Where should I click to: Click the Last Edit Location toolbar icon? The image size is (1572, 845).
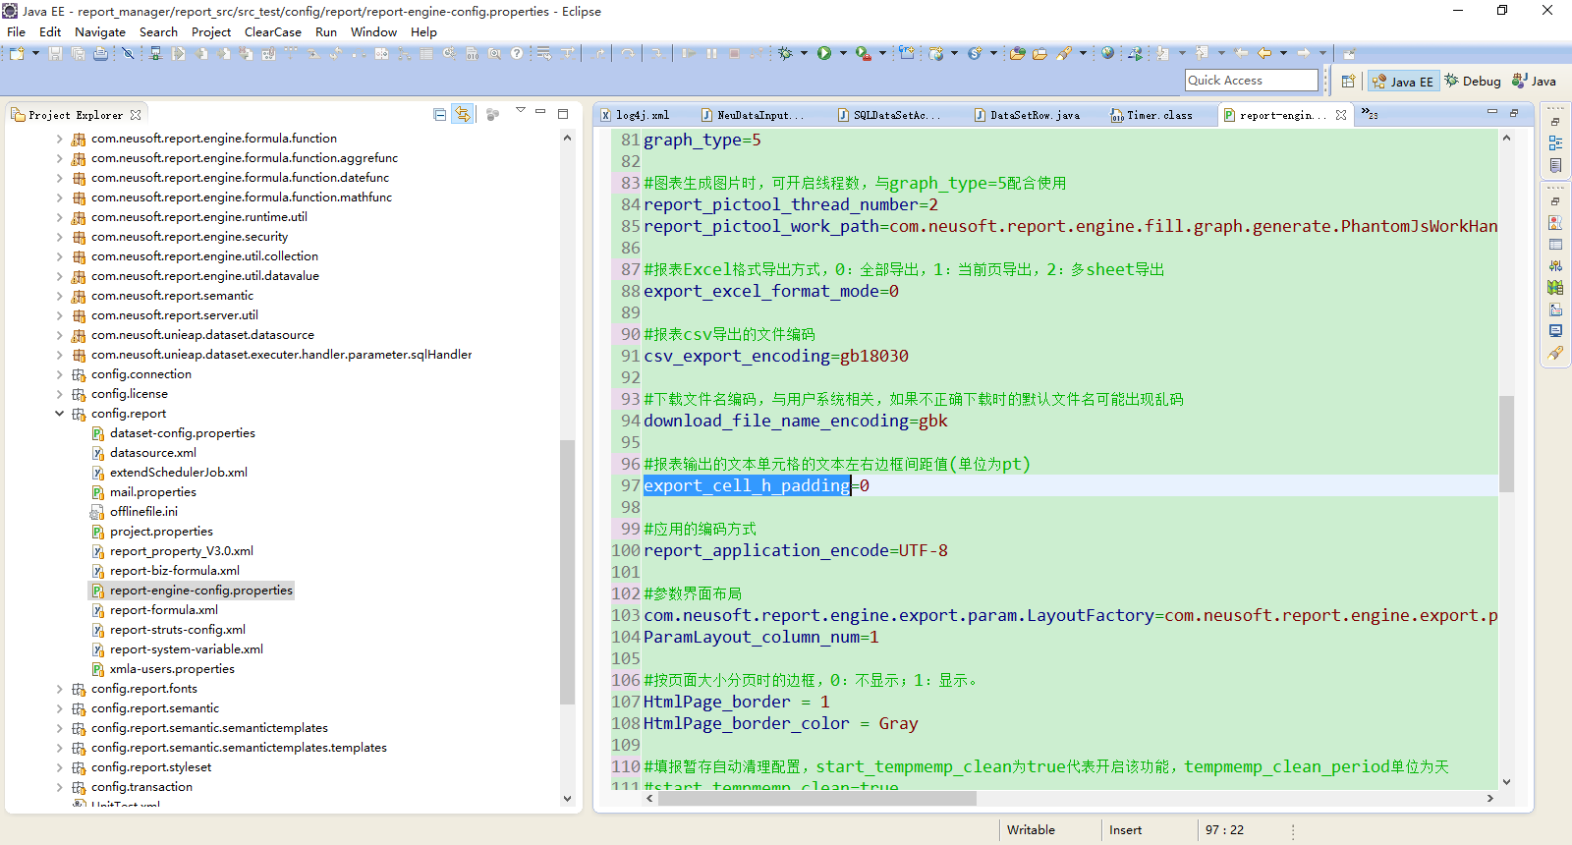(1240, 53)
